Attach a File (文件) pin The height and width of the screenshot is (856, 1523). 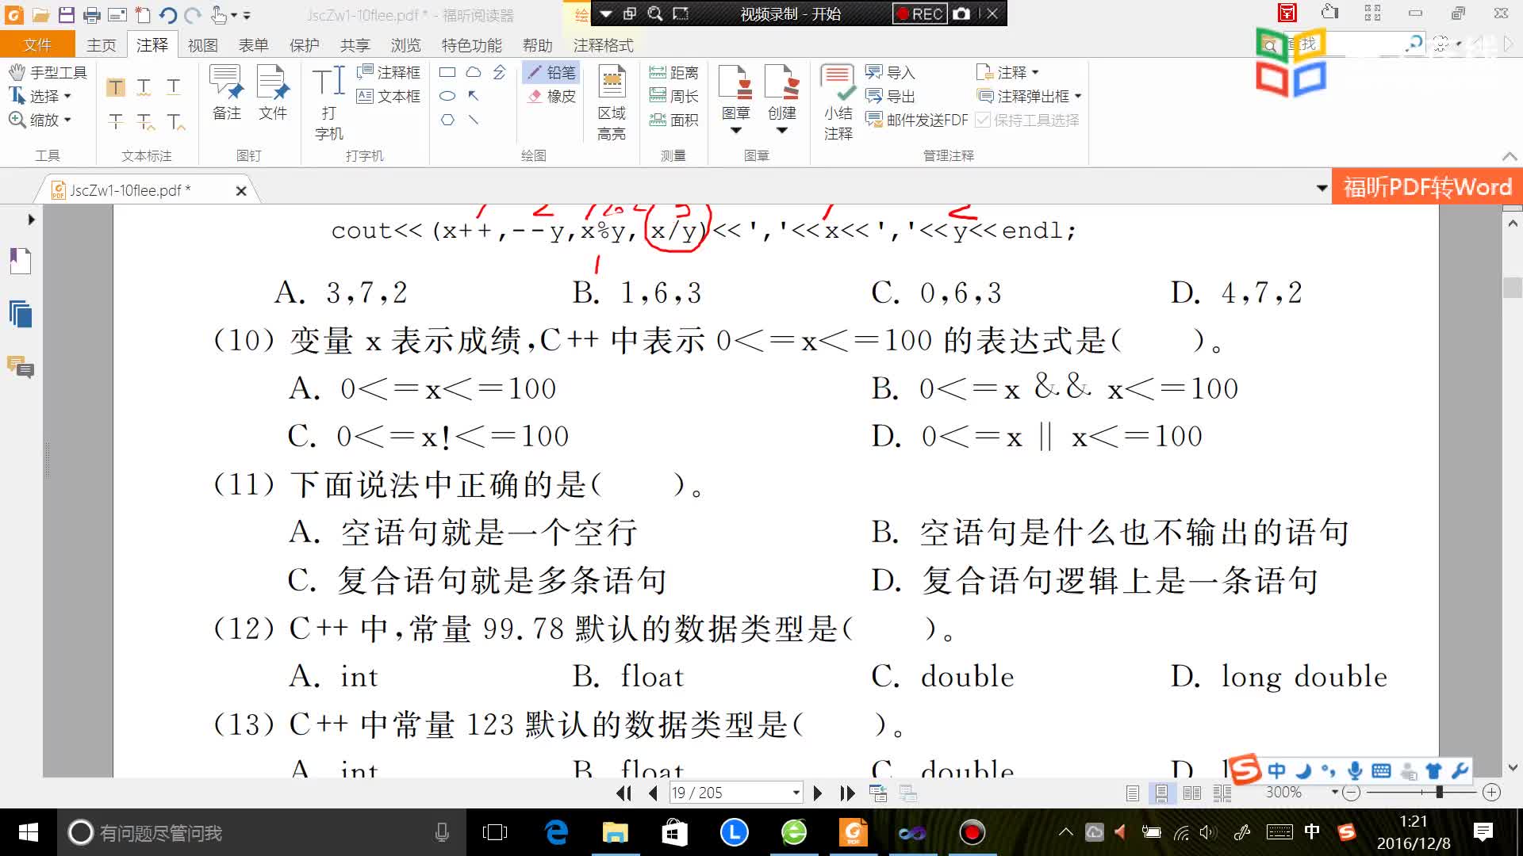273,94
